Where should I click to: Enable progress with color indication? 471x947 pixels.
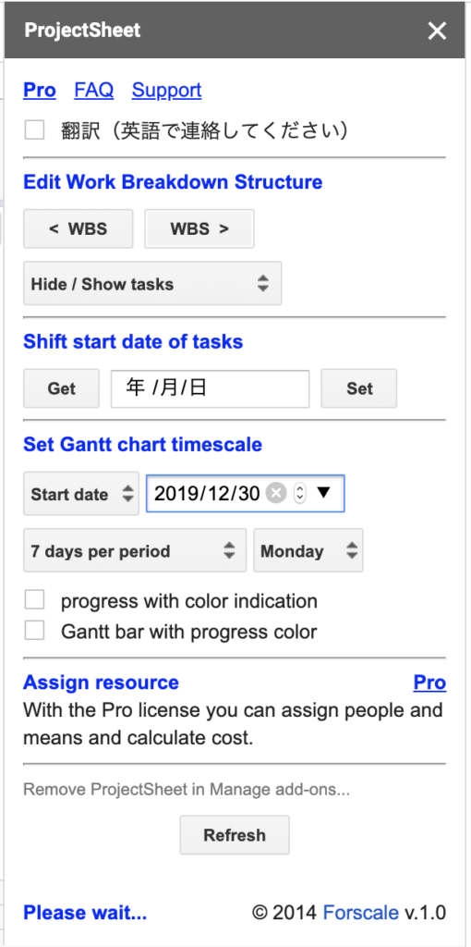pyautogui.click(x=34, y=600)
